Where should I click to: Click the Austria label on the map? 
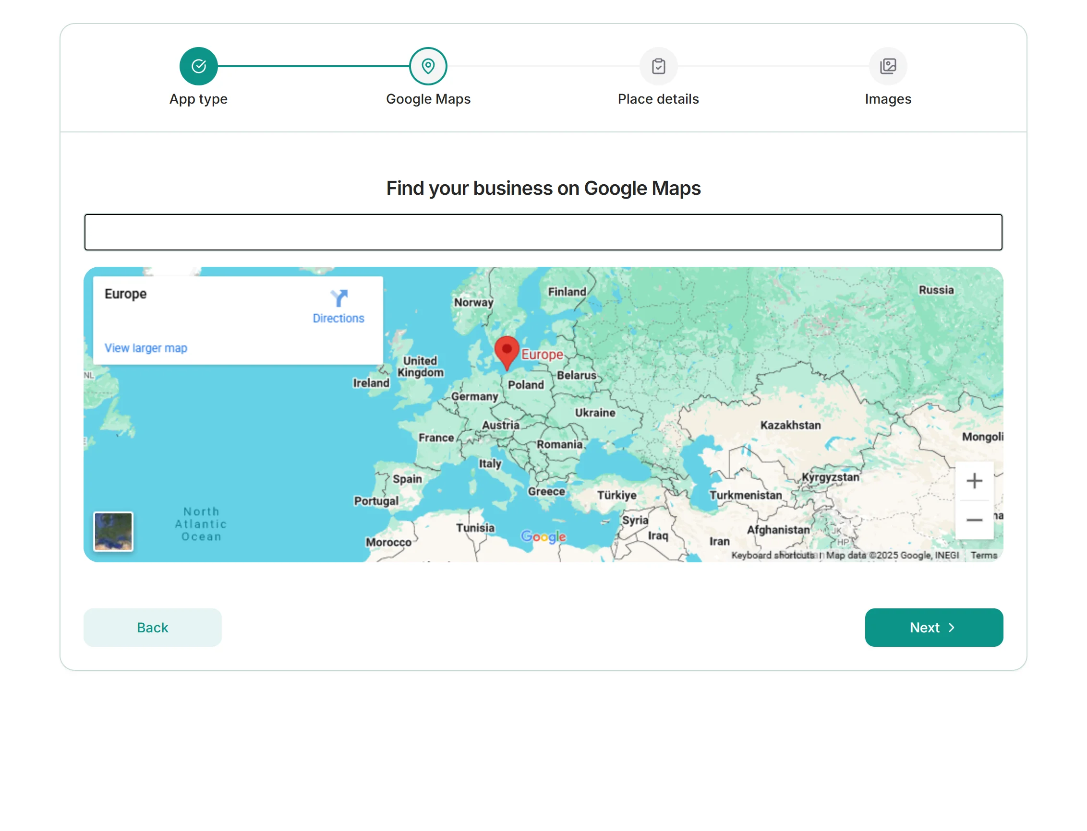pos(500,425)
